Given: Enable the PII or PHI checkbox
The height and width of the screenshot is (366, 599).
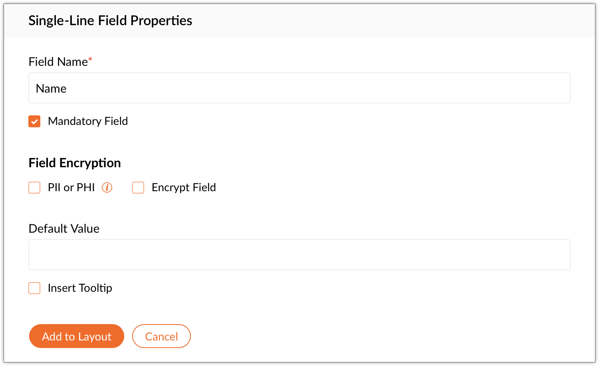Looking at the screenshot, I should pos(34,188).
